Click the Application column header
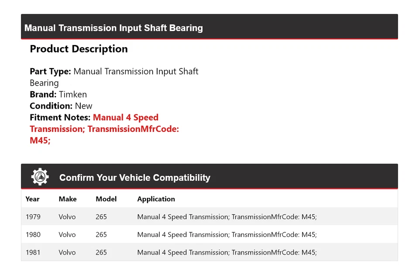Screen dimensions: 419x275 pyautogui.click(x=156, y=199)
